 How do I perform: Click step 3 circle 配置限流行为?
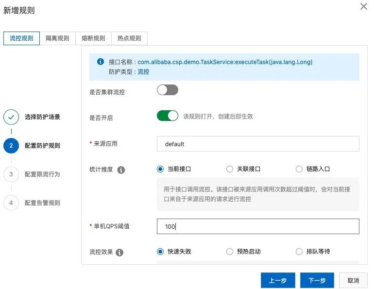[x=11, y=174]
